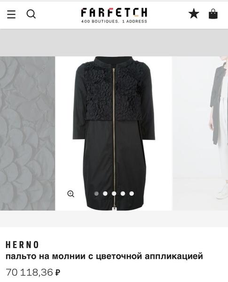
Task: Click the 400 Boutiques, 1 Address tagline
Action: (114, 22)
